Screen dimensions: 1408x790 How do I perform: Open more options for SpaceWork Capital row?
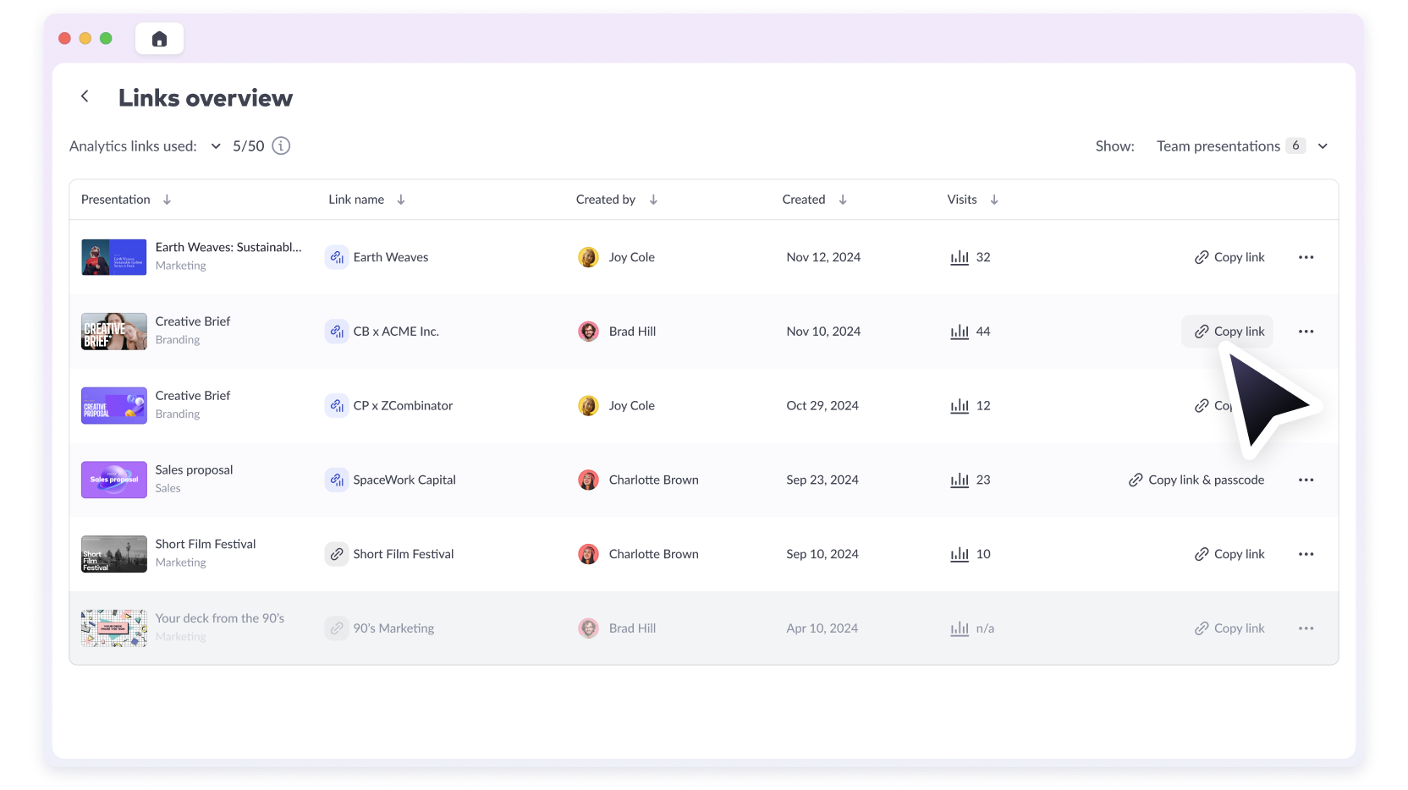pos(1306,480)
